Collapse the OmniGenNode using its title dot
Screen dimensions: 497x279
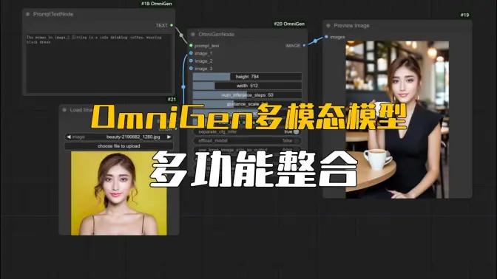pos(193,34)
